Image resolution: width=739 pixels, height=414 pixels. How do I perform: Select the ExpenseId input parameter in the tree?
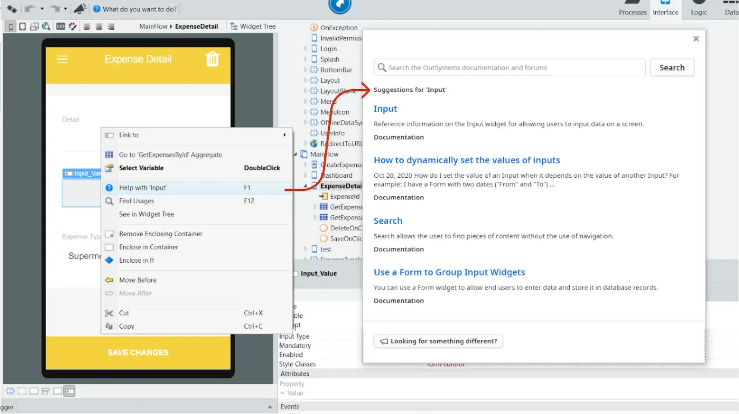(339, 197)
